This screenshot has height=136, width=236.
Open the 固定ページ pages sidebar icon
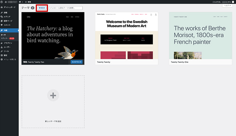(1, 21)
